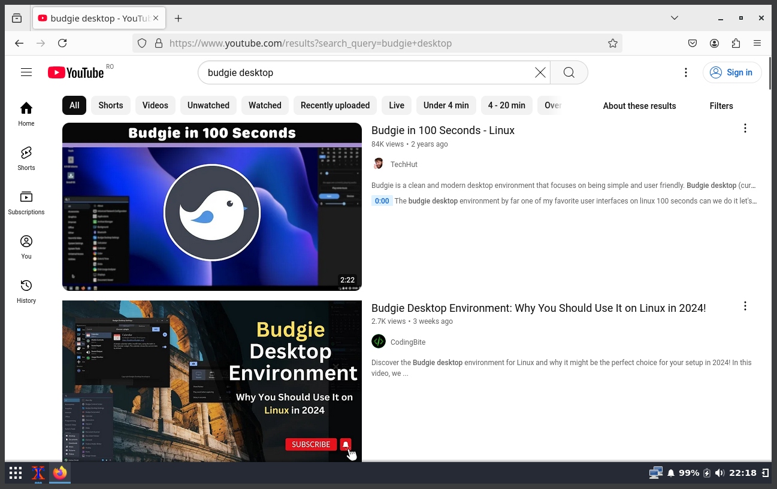Screen dimensions: 777x489
Task: Switch to the Videos filter chip
Action: (155, 105)
